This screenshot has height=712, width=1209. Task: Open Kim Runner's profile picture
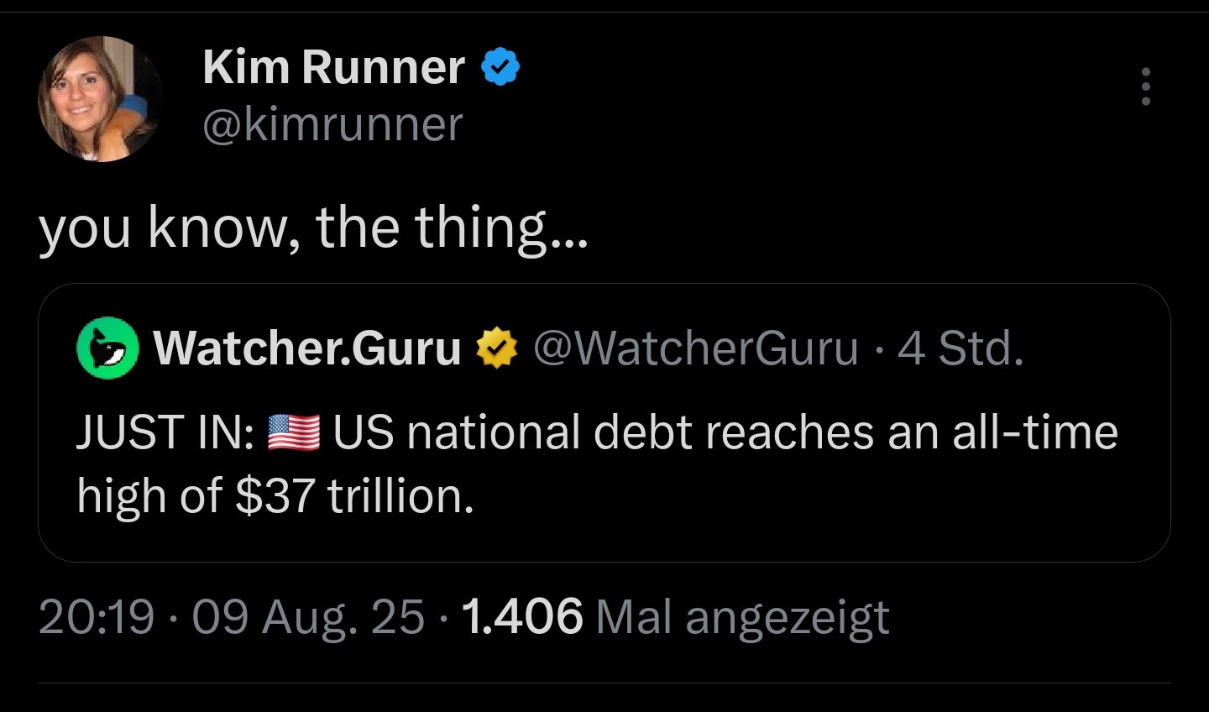click(100, 99)
